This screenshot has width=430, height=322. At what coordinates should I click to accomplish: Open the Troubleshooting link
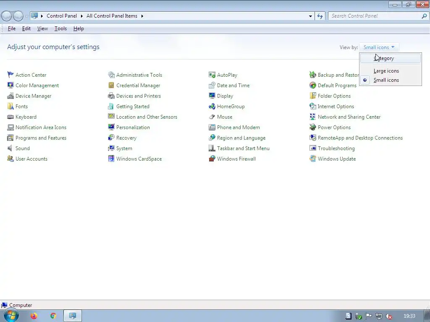(x=336, y=148)
